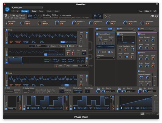
Task: Adjust the Filter Cutoff knob
Action: click(68, 53)
